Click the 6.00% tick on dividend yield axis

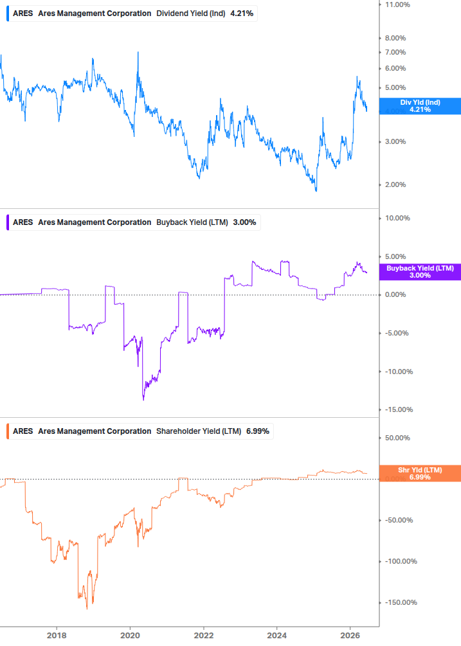(395, 68)
